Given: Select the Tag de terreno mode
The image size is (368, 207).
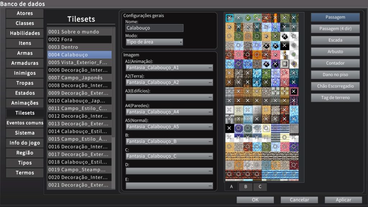Looking at the screenshot, I should (335, 98).
